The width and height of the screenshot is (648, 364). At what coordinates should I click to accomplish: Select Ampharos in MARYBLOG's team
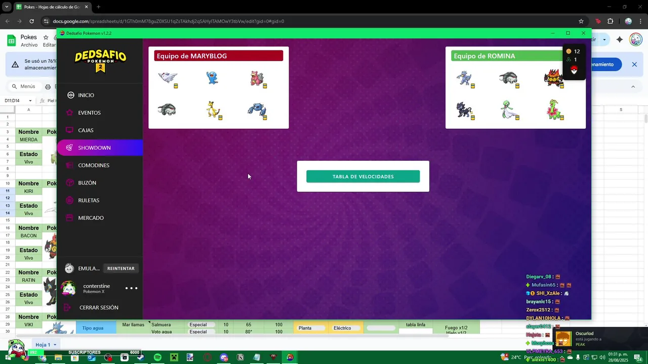click(x=214, y=110)
